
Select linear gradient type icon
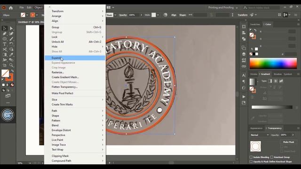pos(270,81)
